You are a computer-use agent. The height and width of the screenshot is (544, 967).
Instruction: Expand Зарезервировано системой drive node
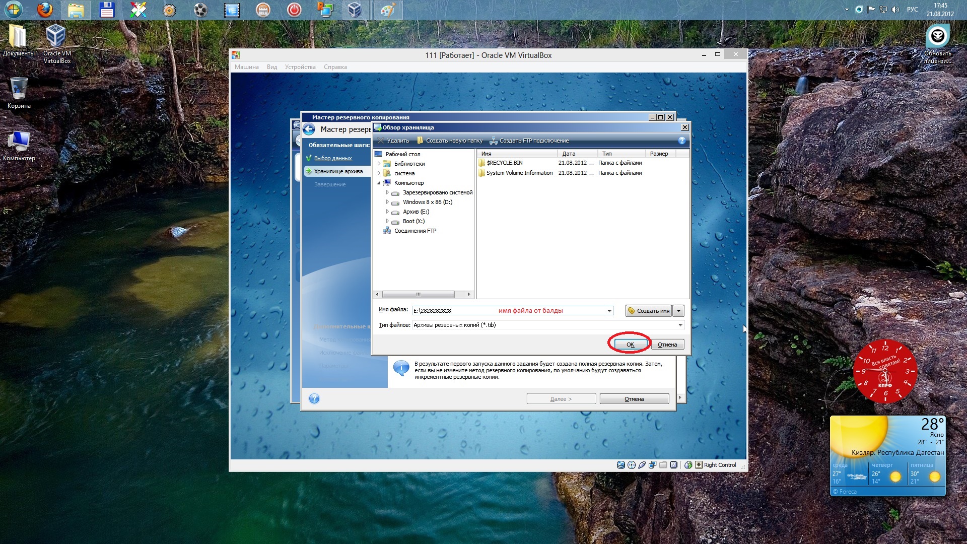click(387, 192)
